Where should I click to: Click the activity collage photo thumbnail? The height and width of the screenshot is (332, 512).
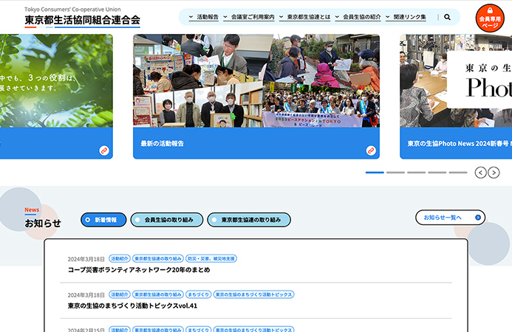(256, 80)
